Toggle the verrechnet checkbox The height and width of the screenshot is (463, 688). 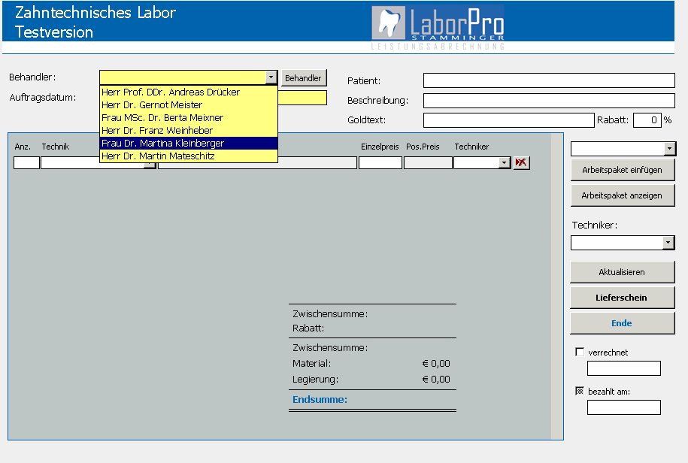coord(580,352)
